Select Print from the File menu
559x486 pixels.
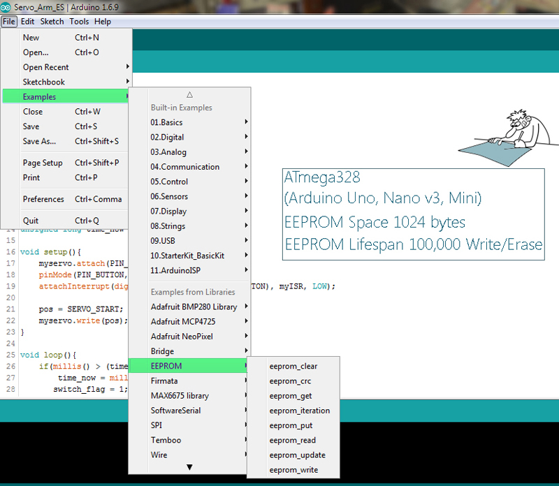tap(31, 177)
